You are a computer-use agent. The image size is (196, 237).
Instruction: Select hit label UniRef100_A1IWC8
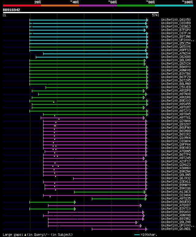click(176, 192)
